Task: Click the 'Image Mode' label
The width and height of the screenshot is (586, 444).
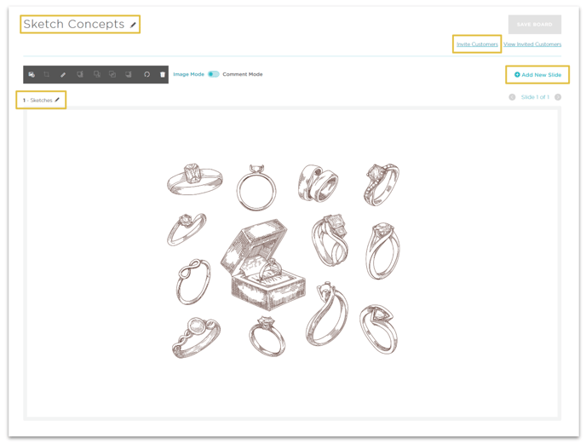Action: [x=189, y=74]
